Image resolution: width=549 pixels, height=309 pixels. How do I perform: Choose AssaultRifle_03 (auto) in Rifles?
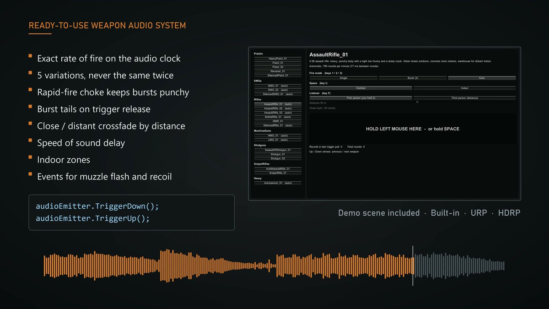(x=278, y=113)
